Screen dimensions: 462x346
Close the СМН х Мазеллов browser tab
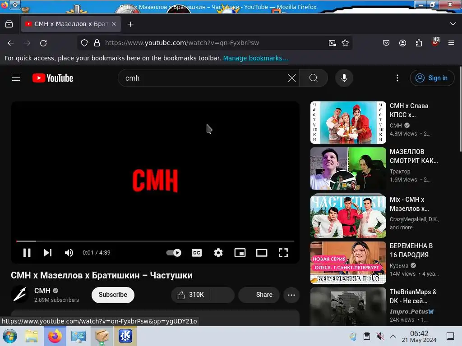(114, 24)
